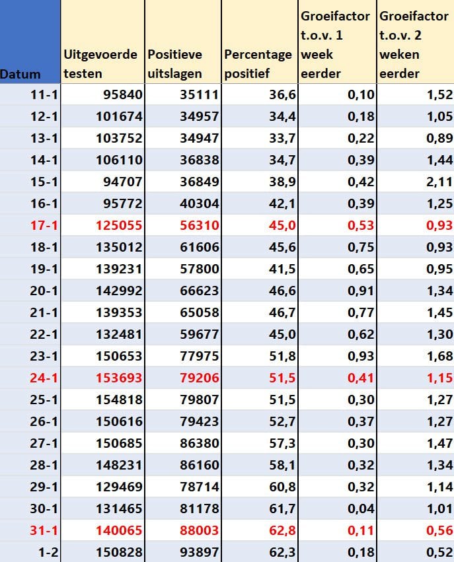Click the red cell showing 79206
Screen dimensions: 454x562
tap(183, 378)
